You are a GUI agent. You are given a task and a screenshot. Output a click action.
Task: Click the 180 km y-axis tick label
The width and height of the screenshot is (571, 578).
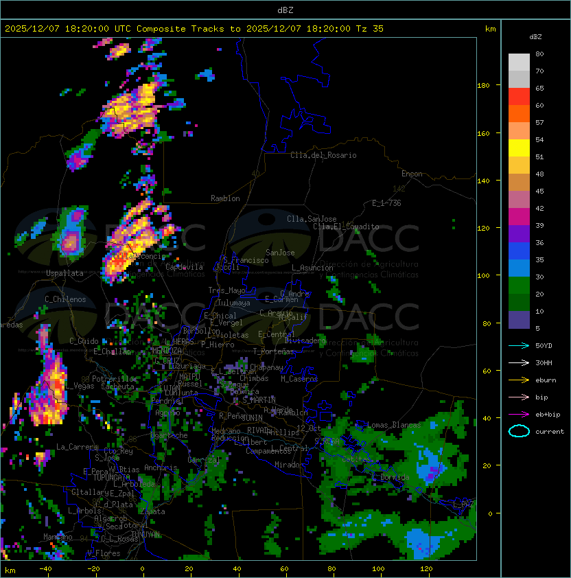[x=483, y=85]
